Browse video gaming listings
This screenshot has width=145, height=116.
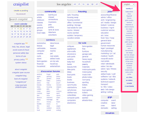(88, 95)
